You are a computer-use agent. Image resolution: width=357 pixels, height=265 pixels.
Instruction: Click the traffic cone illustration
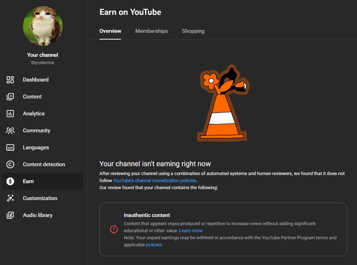point(223,103)
